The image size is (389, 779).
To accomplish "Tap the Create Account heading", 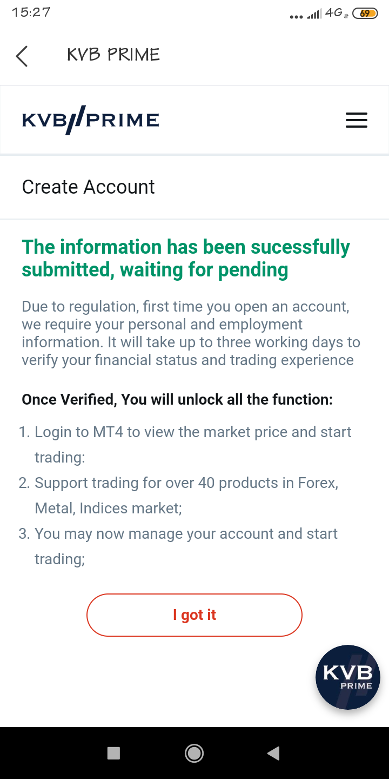I will click(x=88, y=187).
